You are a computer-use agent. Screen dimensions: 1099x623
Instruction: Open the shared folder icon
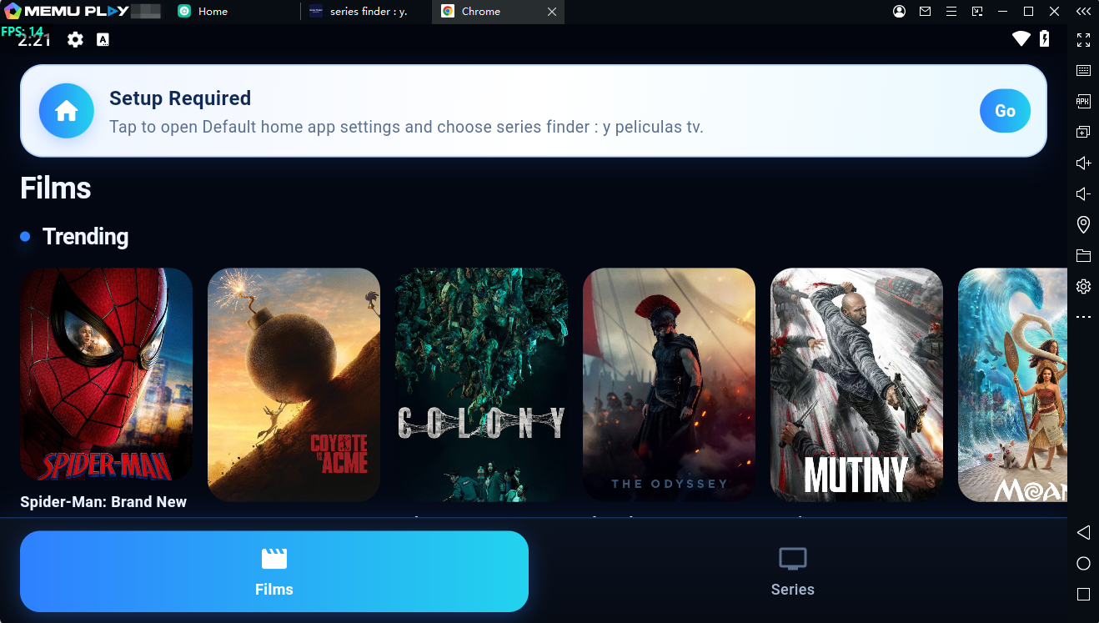(x=1083, y=255)
